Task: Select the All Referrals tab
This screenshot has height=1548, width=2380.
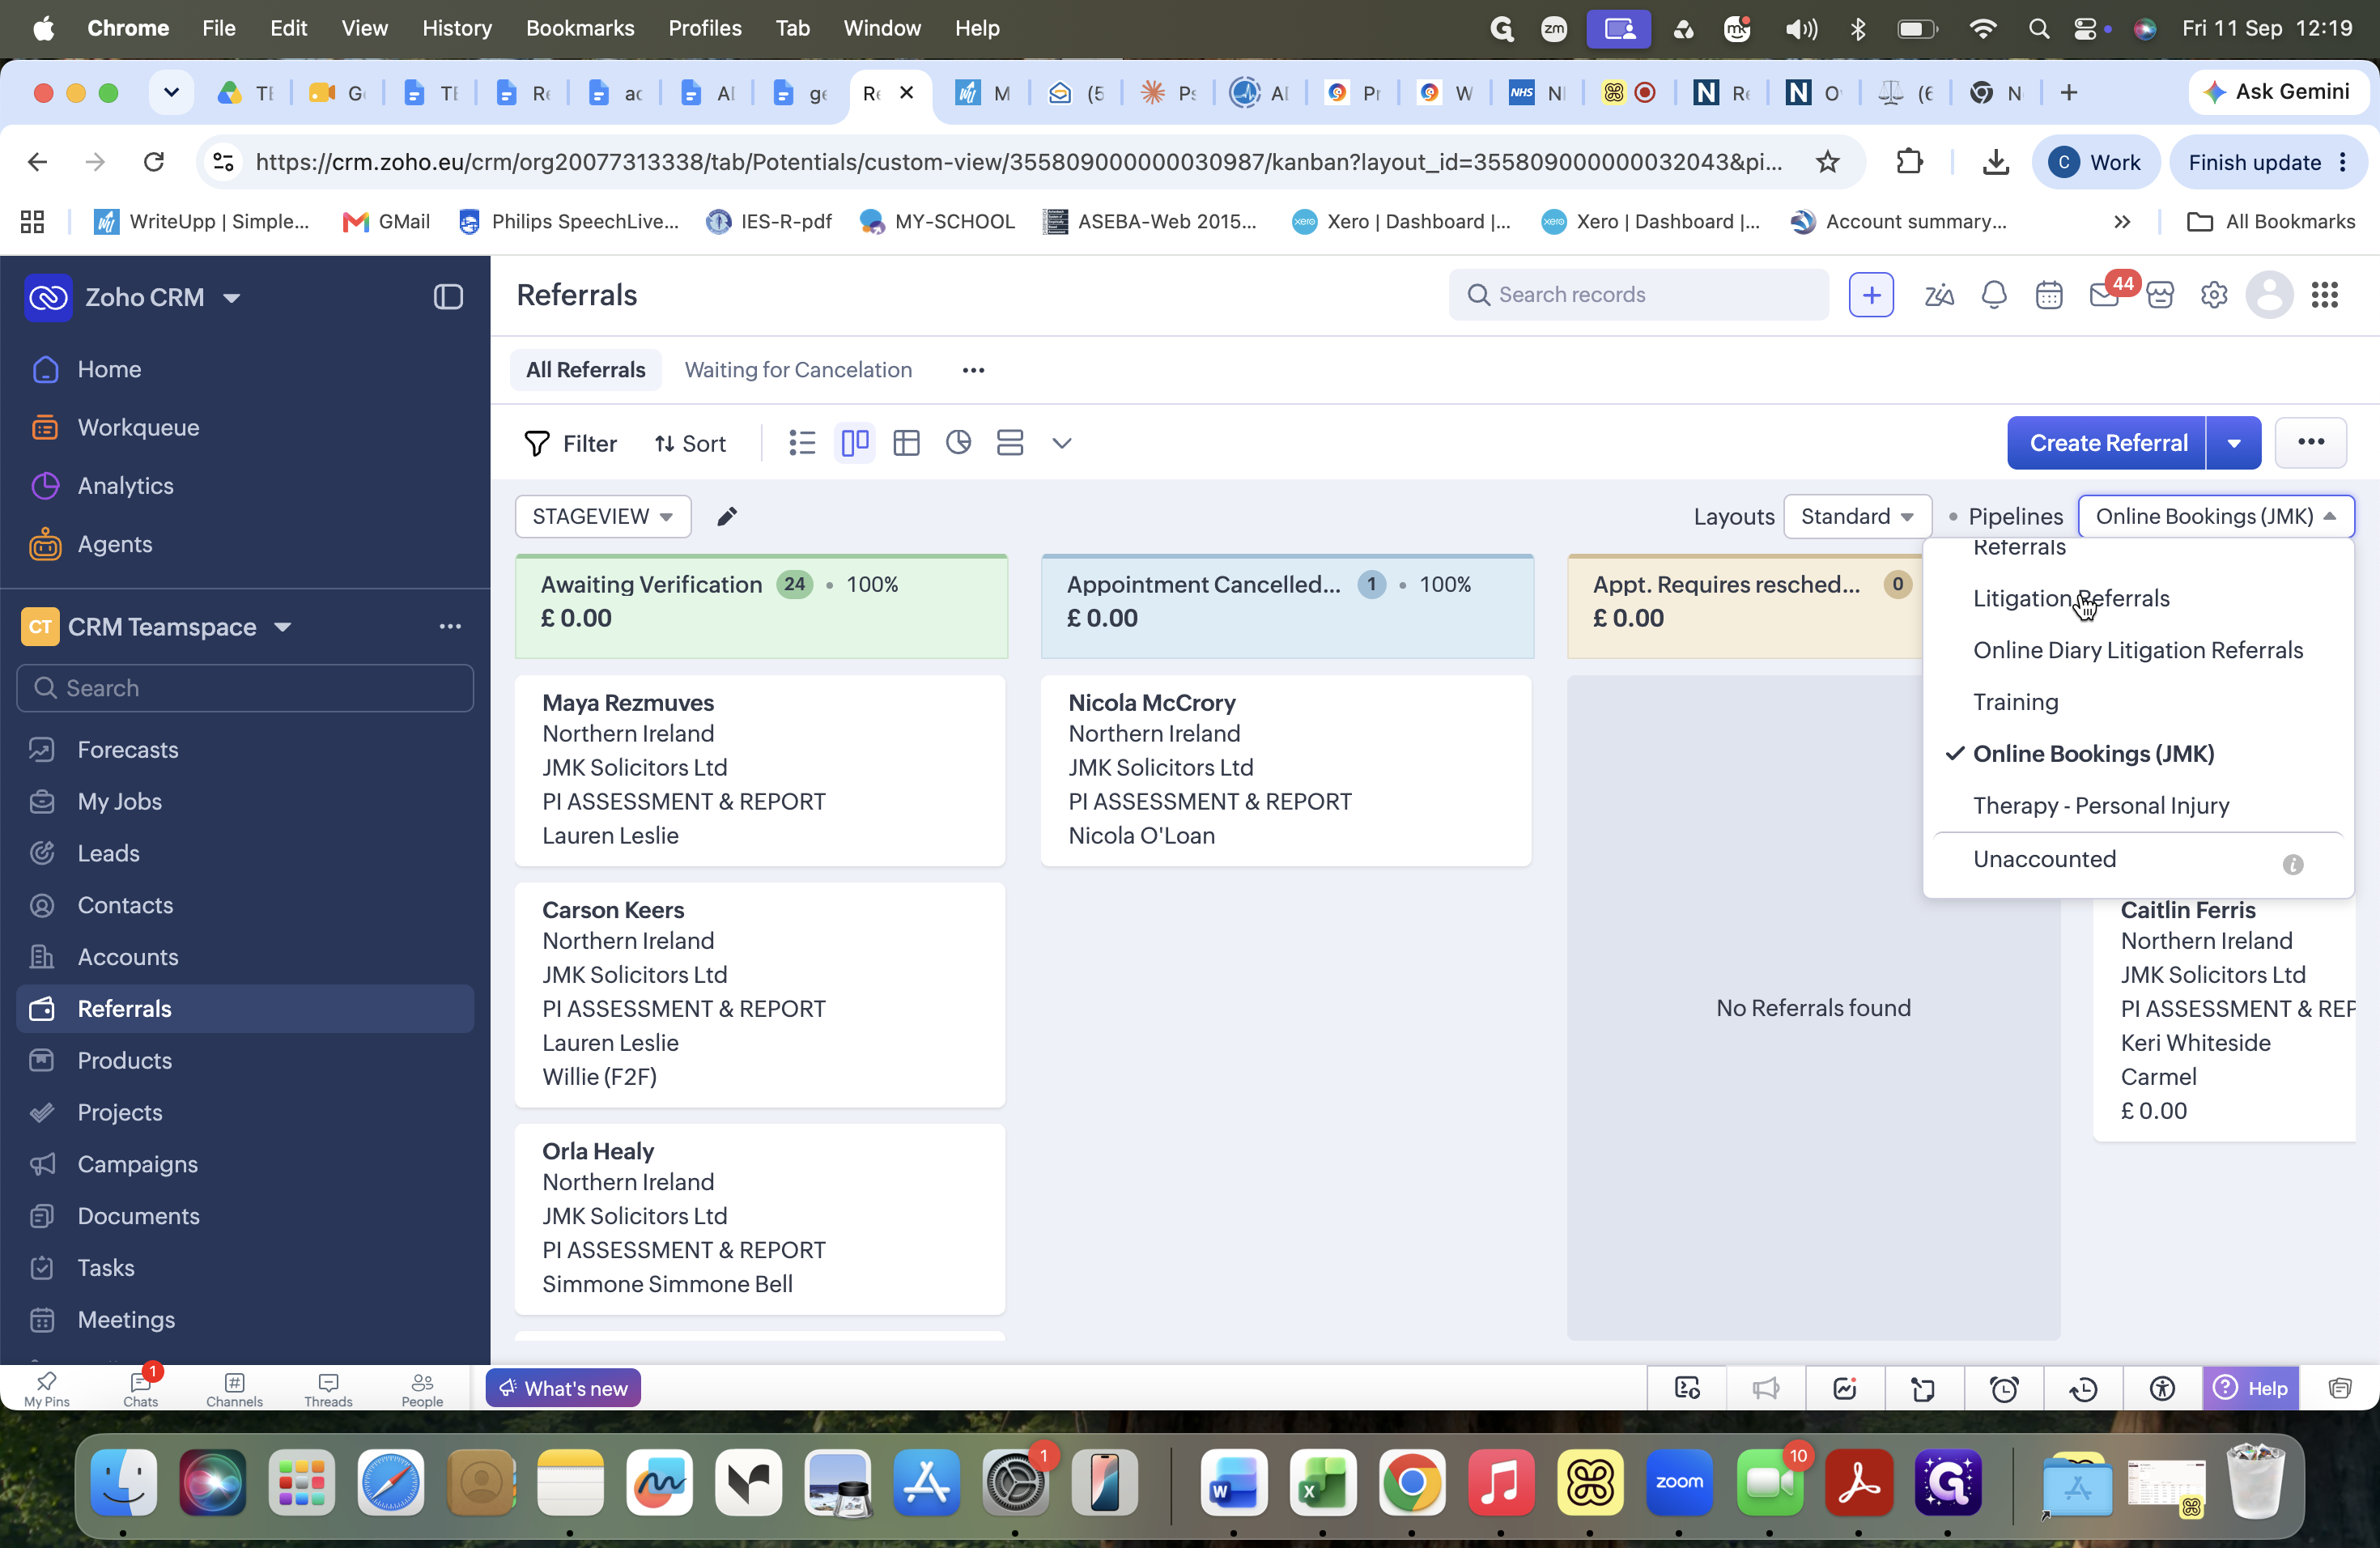Action: 586,370
